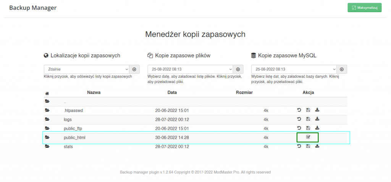This screenshot has width=391, height=182.
Task: Click date 30-06-2022 14:28
Action: tap(172, 137)
